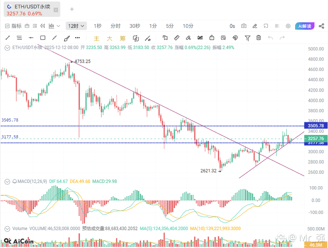This screenshot has height=248, width=328.
Task: Select the ruler measurement tool
Action: (177, 38)
